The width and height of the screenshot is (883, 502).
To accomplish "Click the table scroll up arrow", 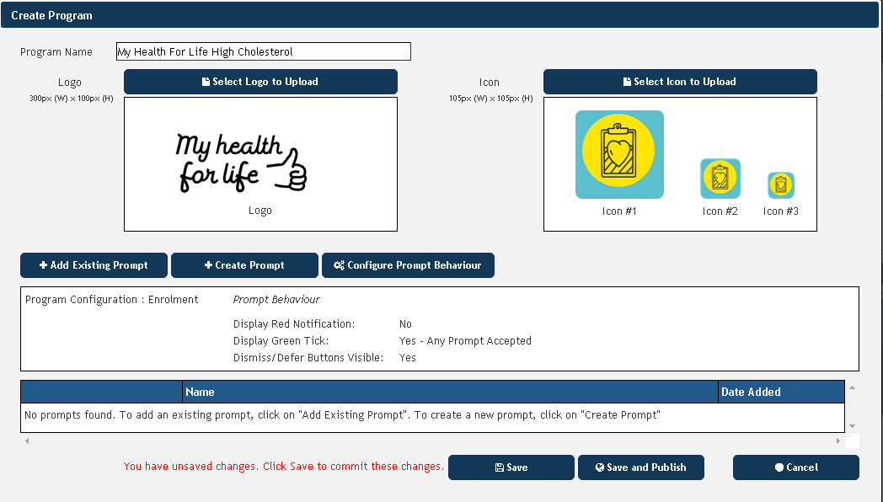I will 852,387.
